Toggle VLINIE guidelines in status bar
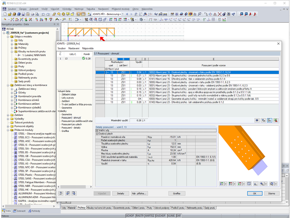291x218 pixels. tap(171, 216)
